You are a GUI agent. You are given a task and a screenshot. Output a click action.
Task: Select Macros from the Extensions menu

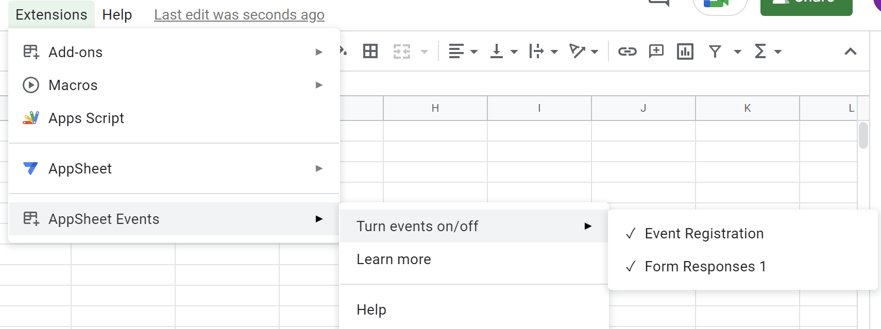click(x=73, y=85)
